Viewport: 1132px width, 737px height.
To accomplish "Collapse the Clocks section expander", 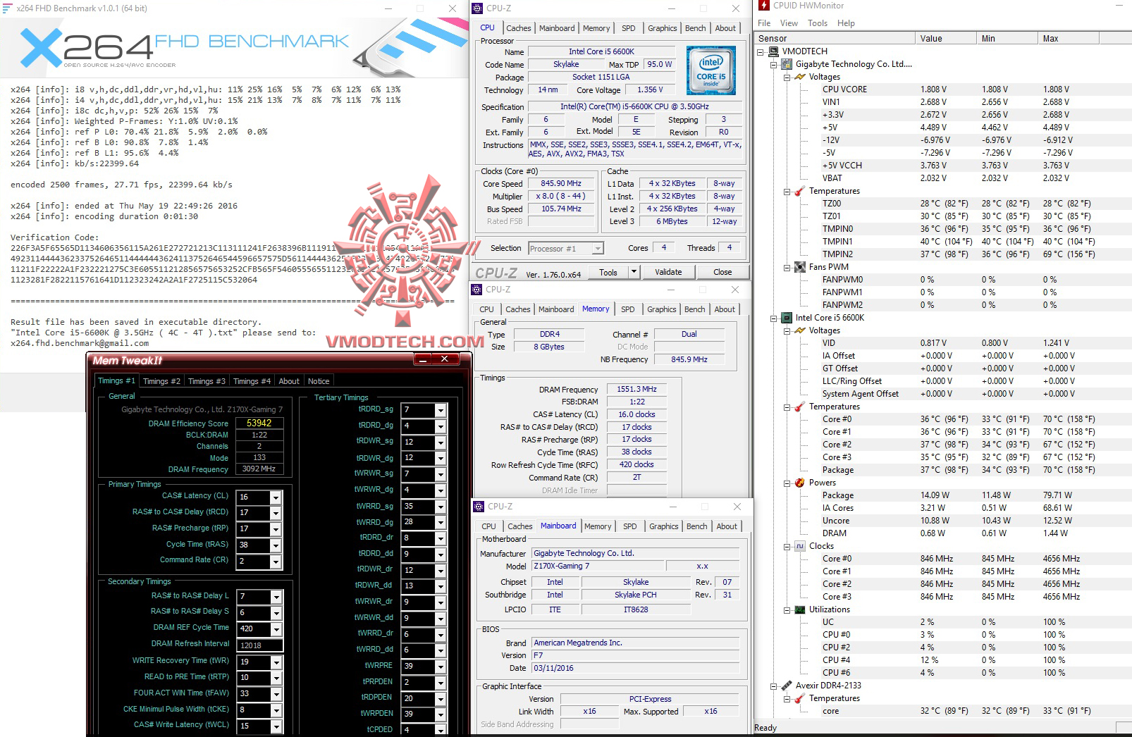I will [x=787, y=546].
